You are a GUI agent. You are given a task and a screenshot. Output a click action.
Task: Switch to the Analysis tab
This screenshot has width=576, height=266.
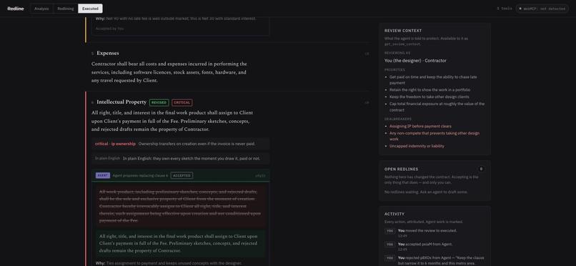pos(41,9)
